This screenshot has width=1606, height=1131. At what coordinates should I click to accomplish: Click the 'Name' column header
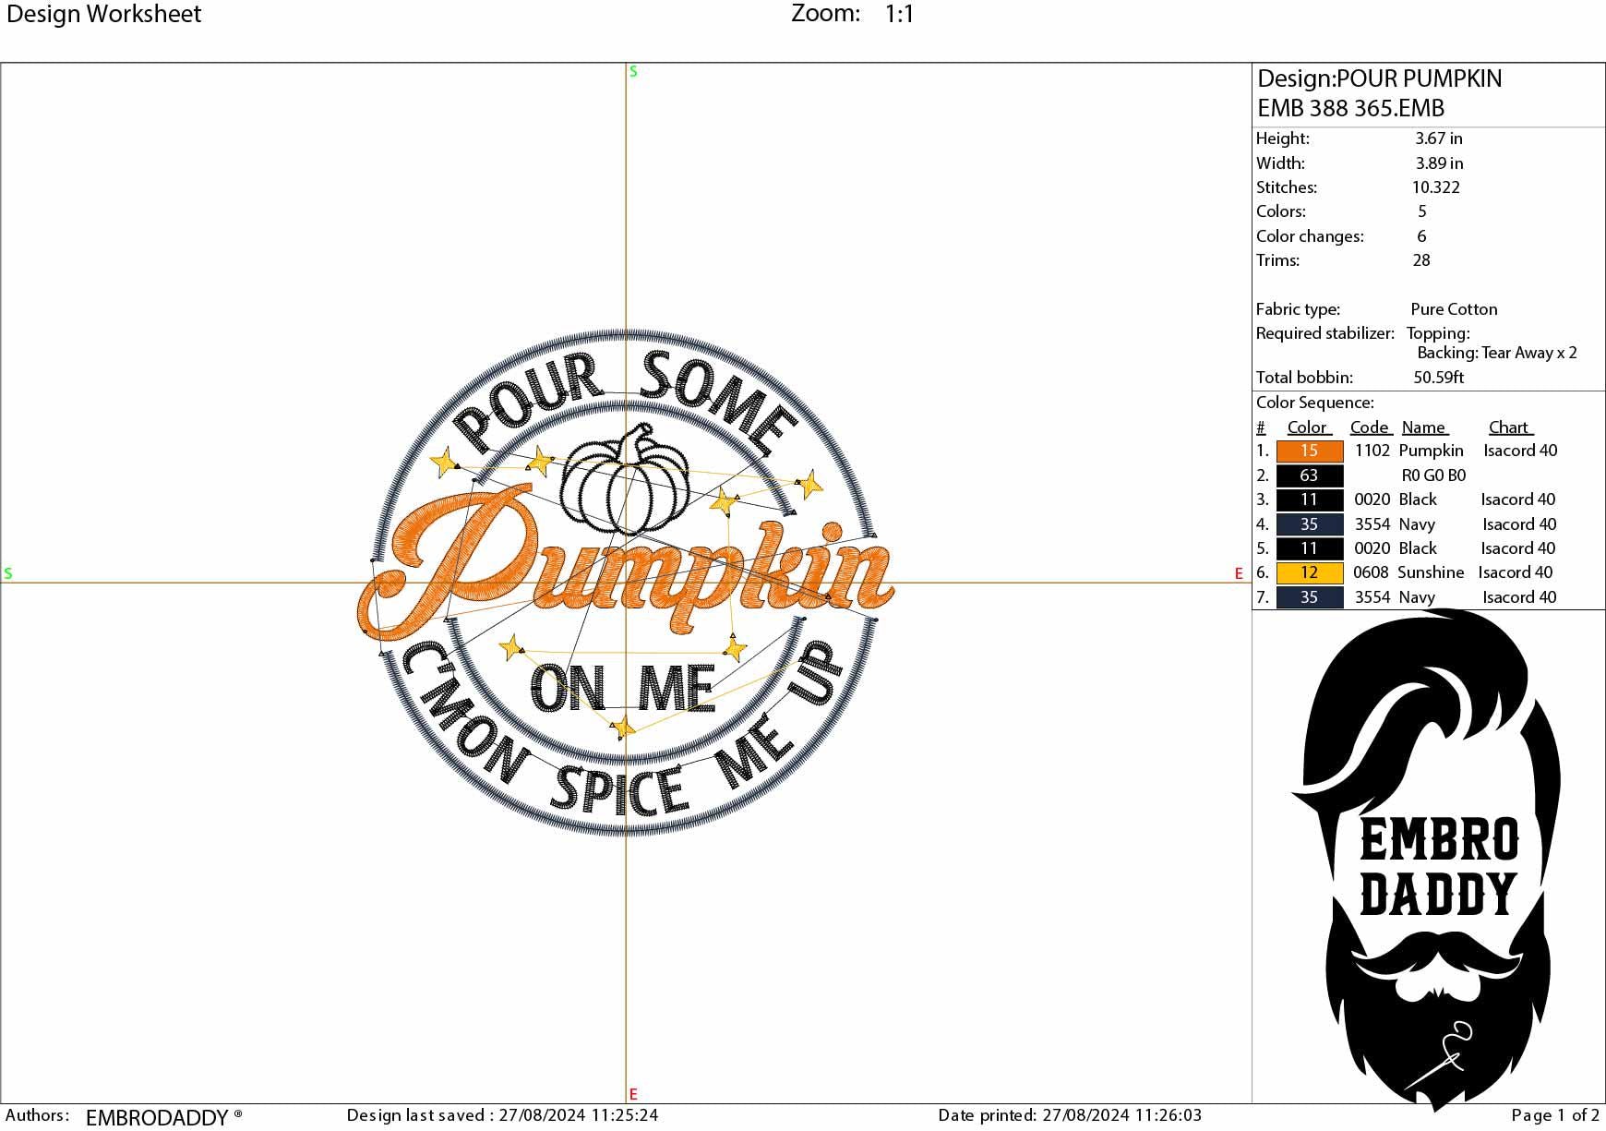pos(1425,427)
